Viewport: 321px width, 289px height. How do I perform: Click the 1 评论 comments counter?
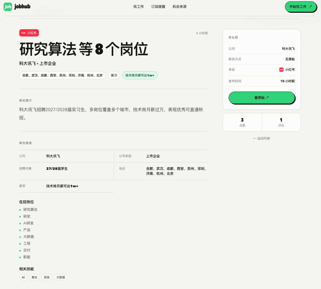click(281, 122)
